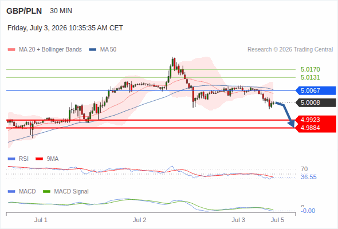The width and height of the screenshot is (338, 229).
Task: Click the MACD blue legend swatch
Action: [11, 192]
